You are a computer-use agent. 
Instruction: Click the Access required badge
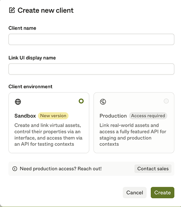[x=148, y=116]
